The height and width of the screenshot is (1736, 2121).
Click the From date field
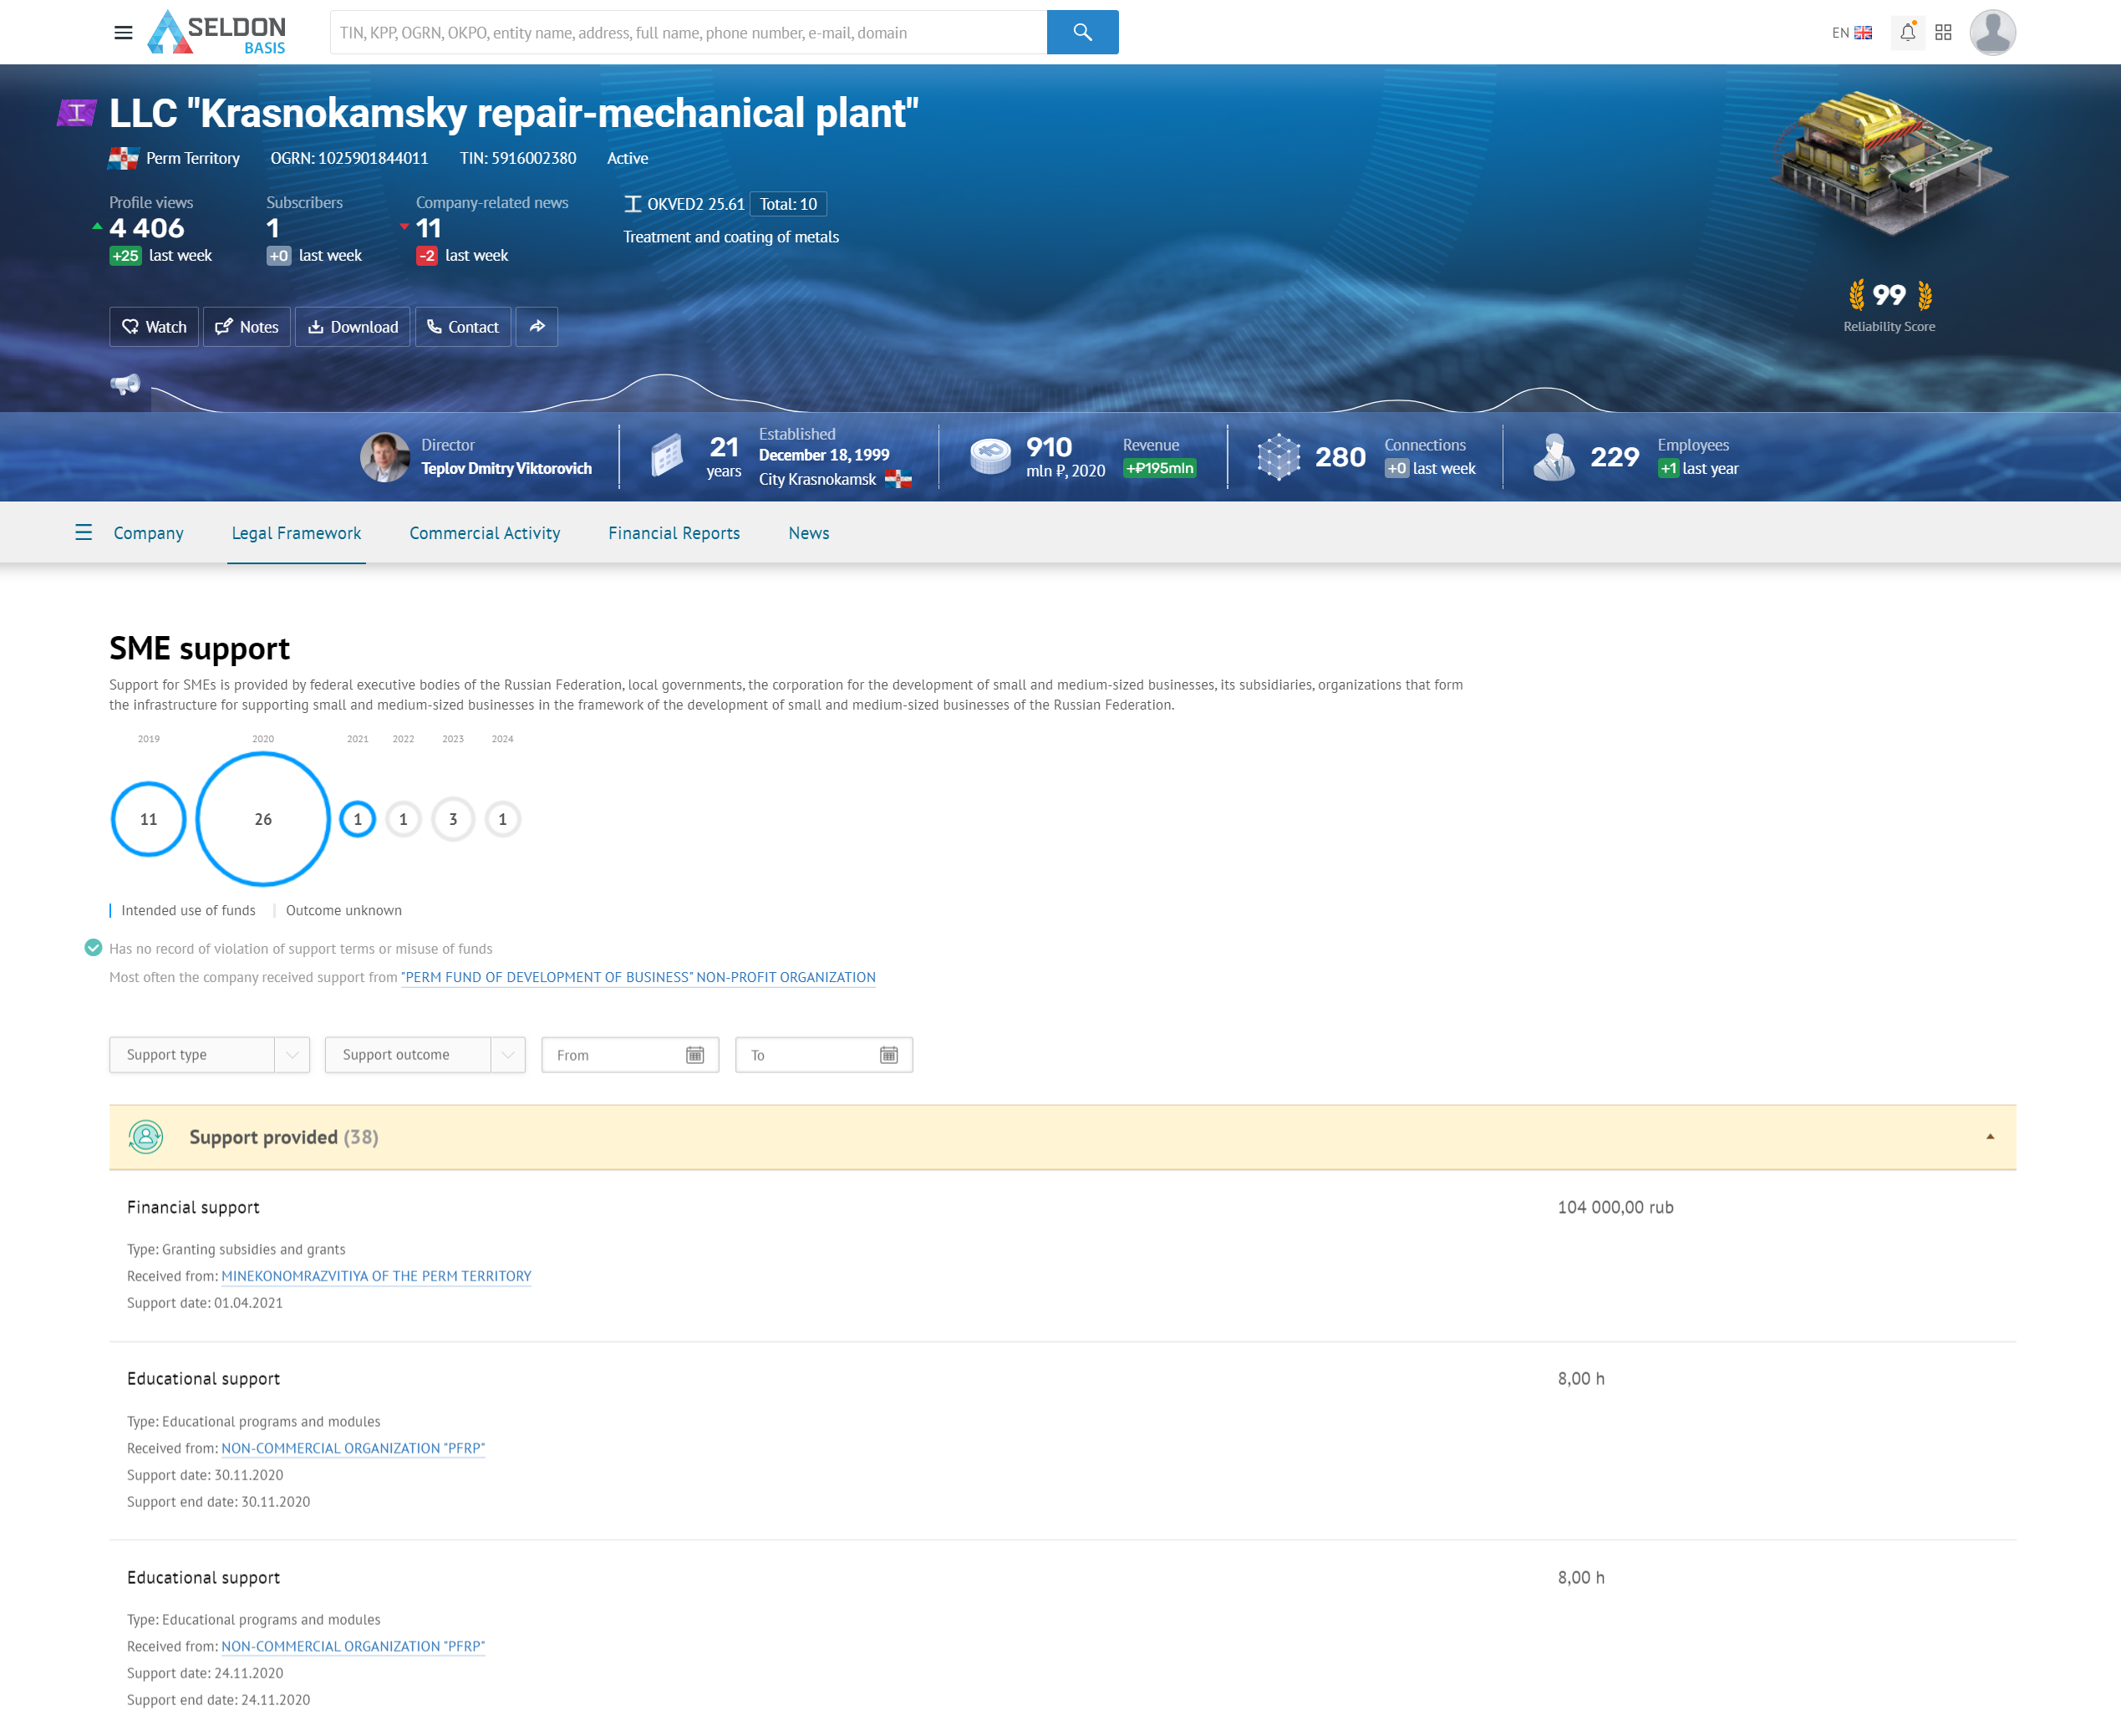[x=630, y=1055]
